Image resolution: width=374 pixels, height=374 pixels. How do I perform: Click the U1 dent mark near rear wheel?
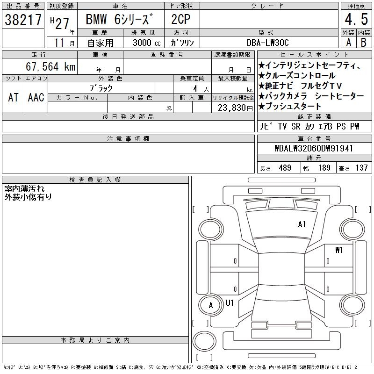pos(230,303)
